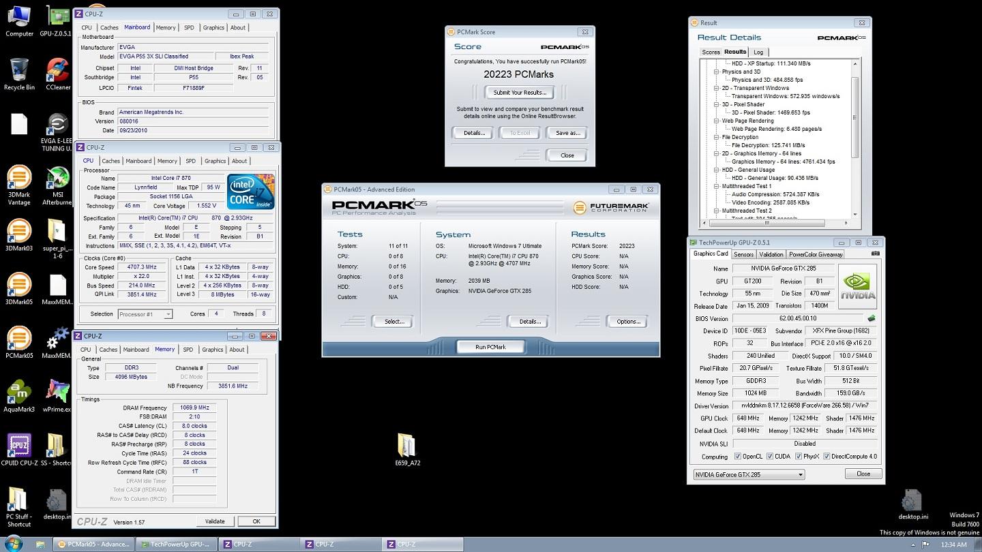The height and width of the screenshot is (552, 982).
Task: Toggle the DirectCompute 4.0 checkbox
Action: click(x=827, y=457)
